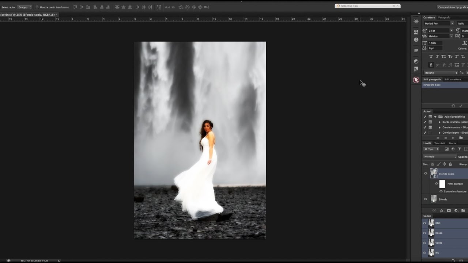Open 24 pt font size dropdown

click(452, 31)
